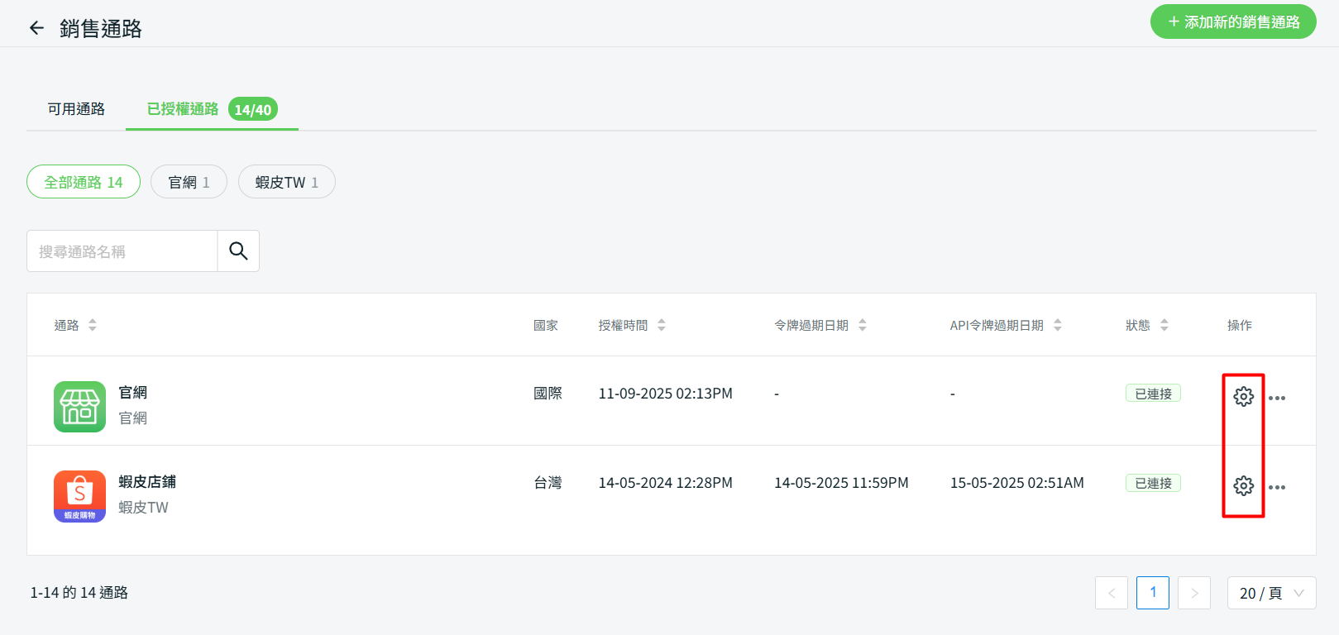Image resolution: width=1339 pixels, height=635 pixels.
Task: Sort table by 通路 column
Action: click(x=92, y=326)
